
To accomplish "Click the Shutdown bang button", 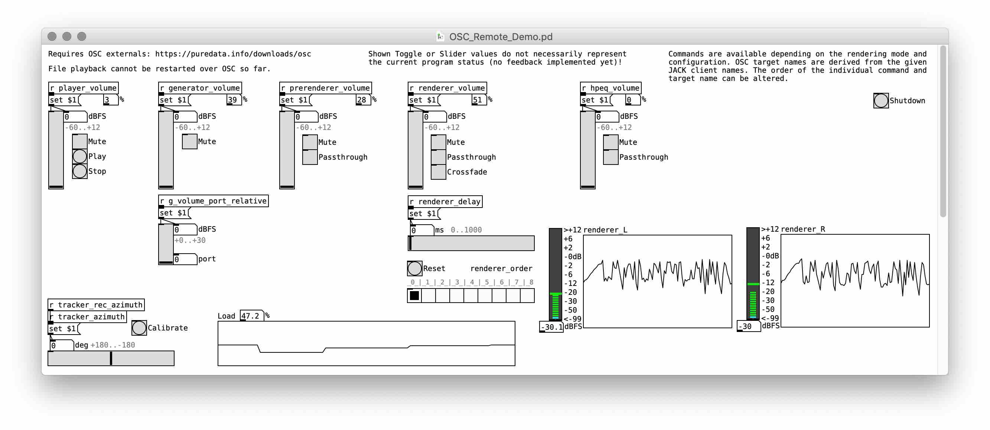I will [x=880, y=101].
